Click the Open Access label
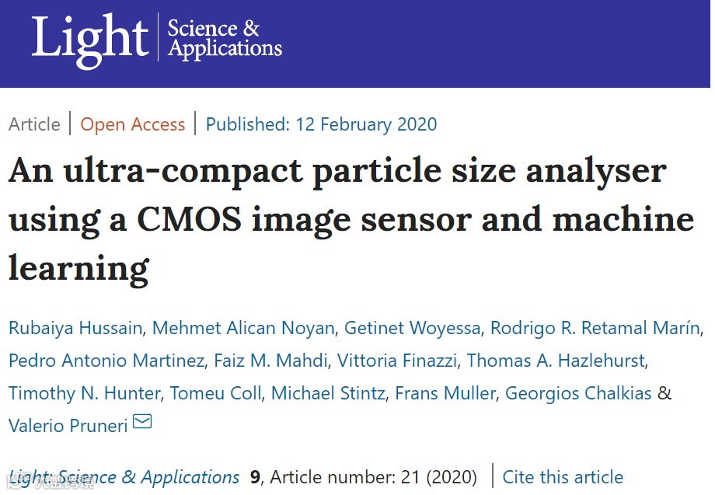 click(x=133, y=124)
